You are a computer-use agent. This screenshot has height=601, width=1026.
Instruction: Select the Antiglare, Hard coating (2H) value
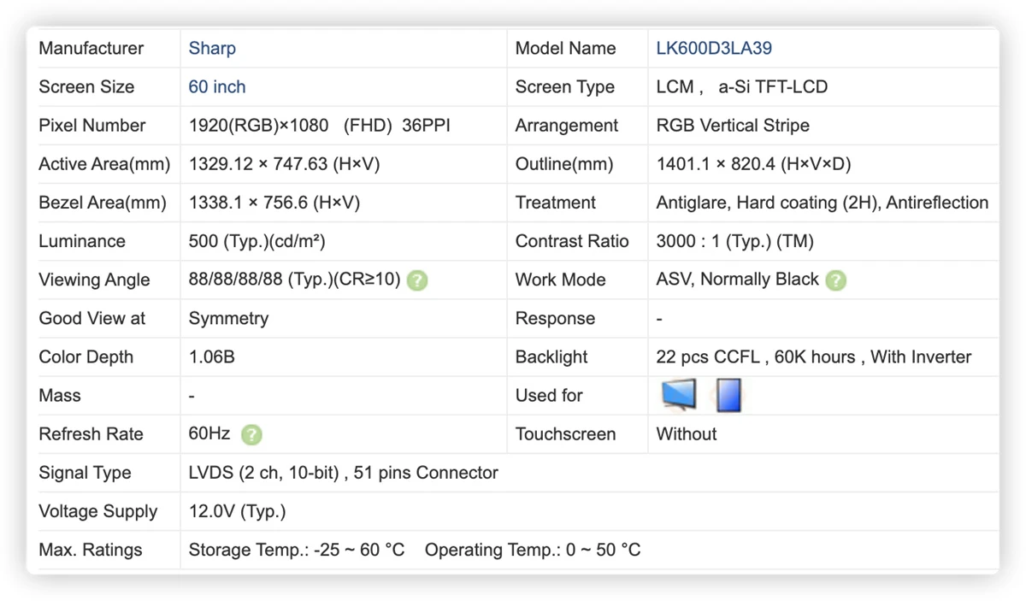(x=823, y=203)
